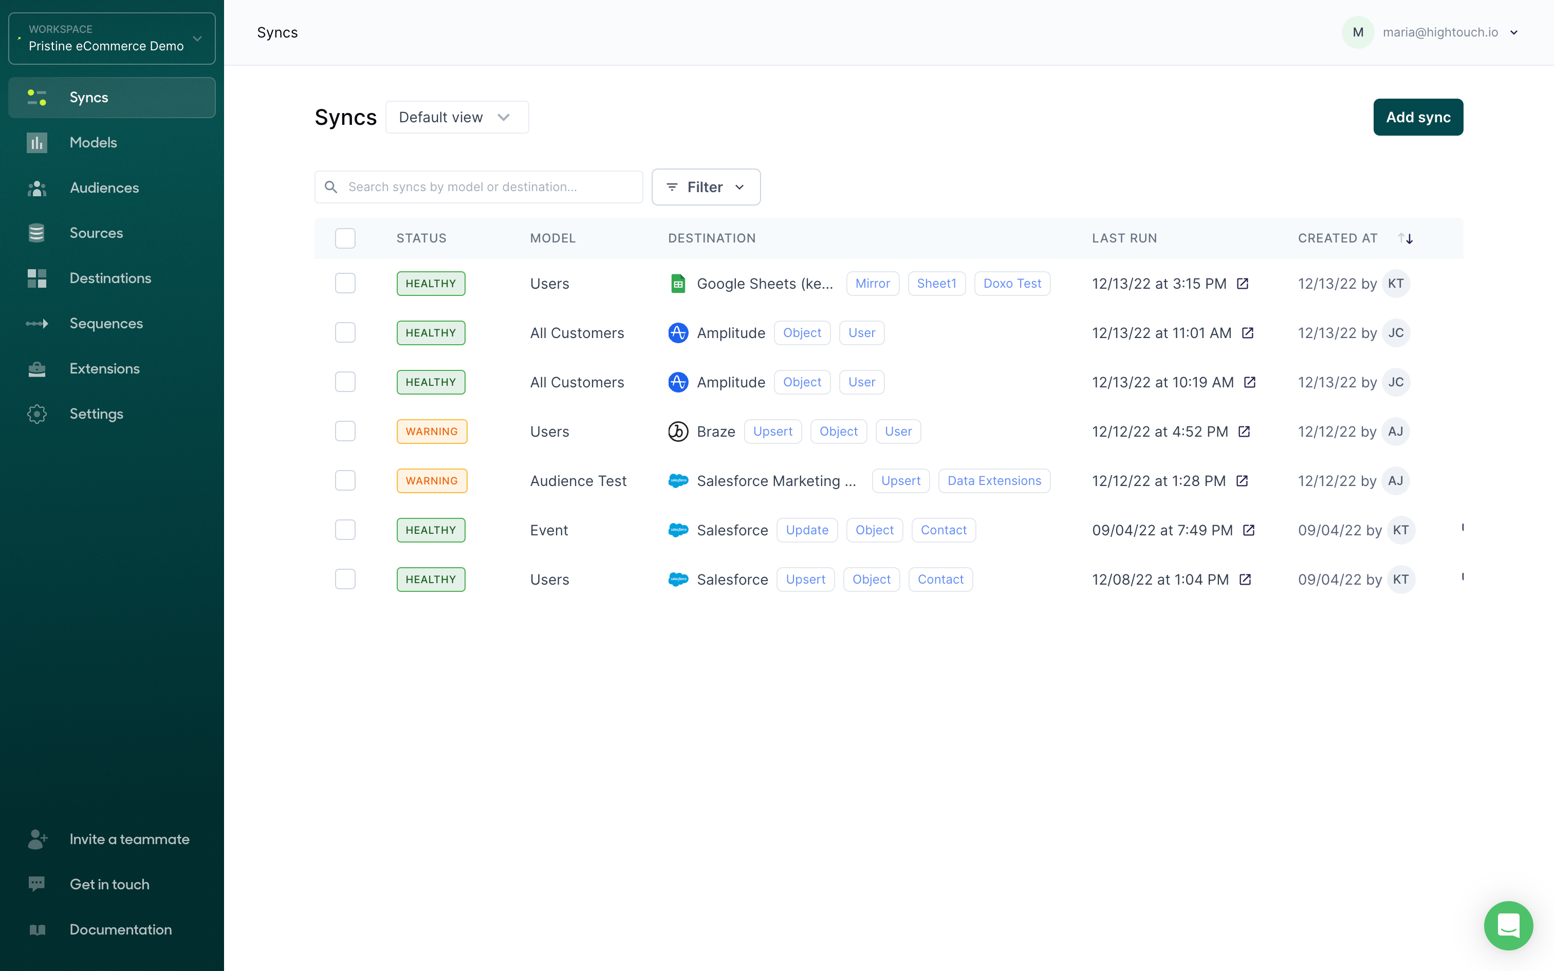
Task: Expand the Filter dropdown
Action: pyautogui.click(x=705, y=187)
